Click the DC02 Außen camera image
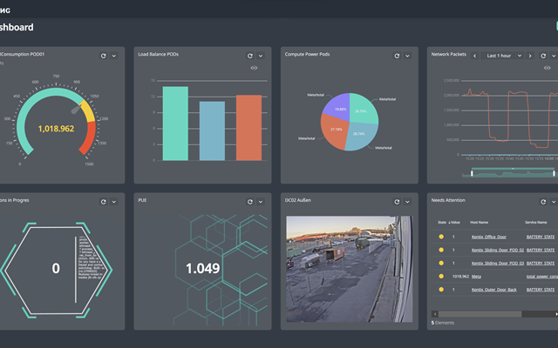Image resolution: width=558 pixels, height=348 pixels. [350, 269]
